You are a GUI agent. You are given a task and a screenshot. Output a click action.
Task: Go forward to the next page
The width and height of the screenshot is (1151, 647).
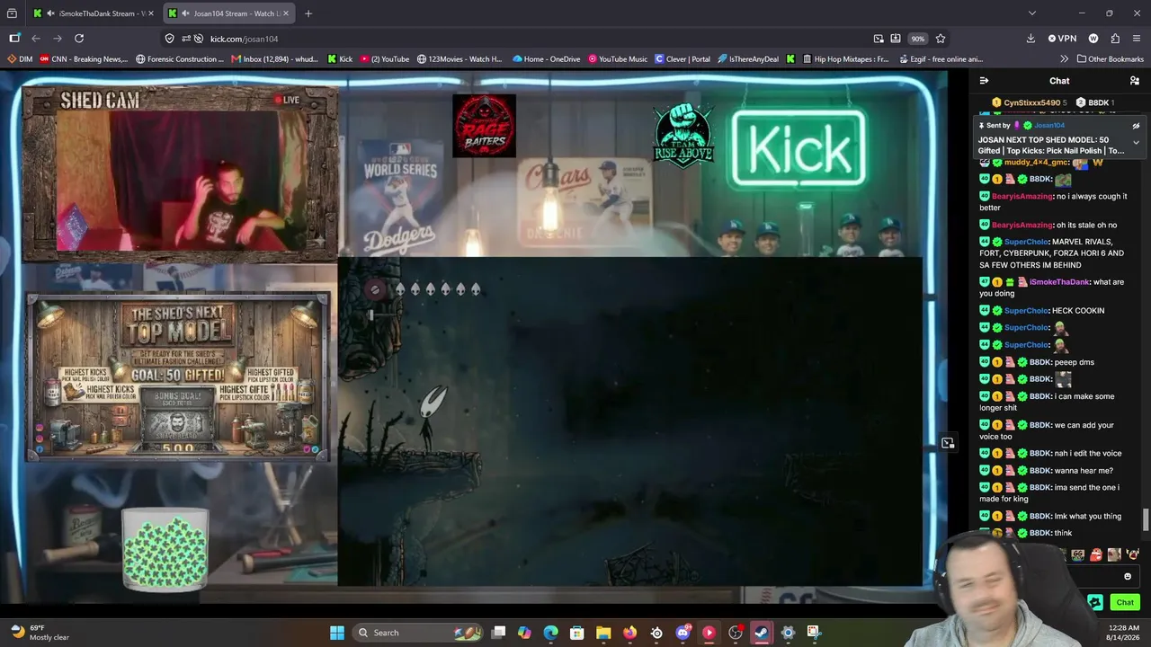coord(58,39)
